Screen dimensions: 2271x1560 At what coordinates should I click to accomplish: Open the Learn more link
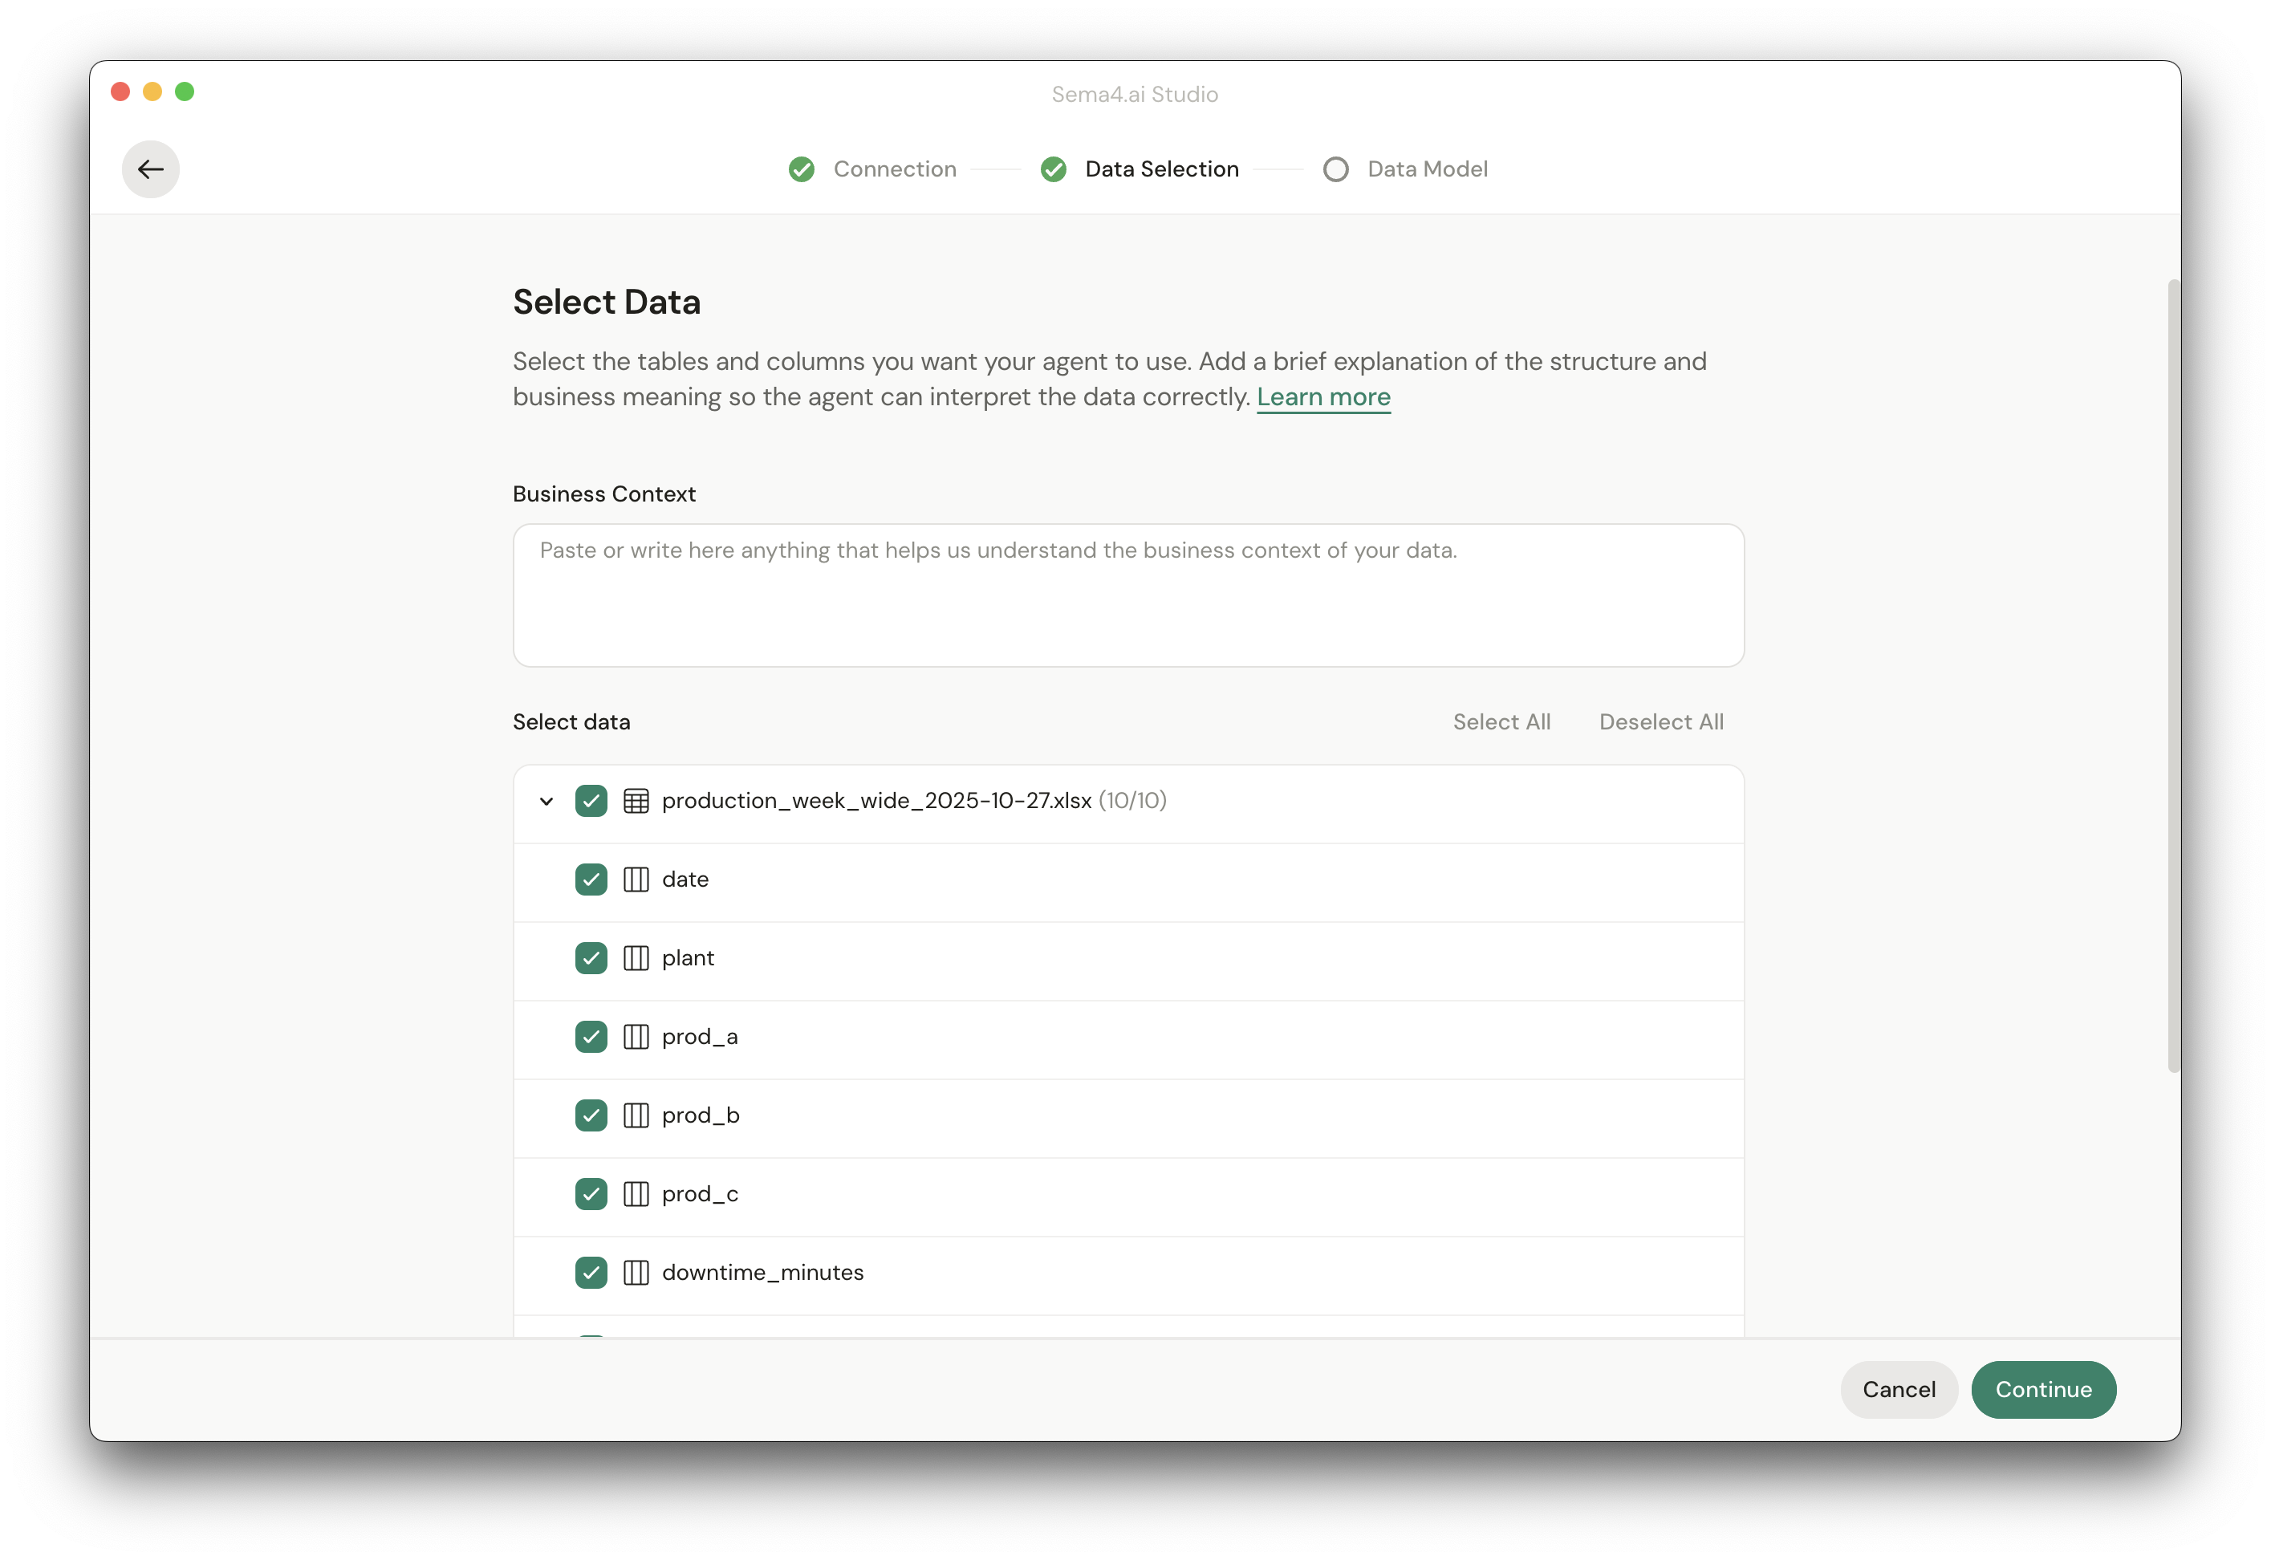point(1324,397)
